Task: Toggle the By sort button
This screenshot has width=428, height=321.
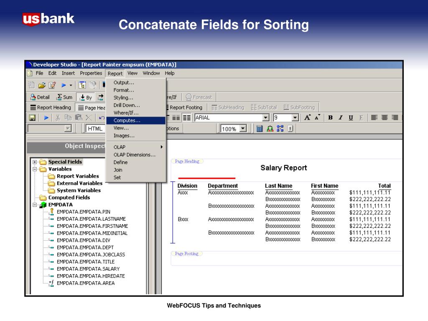Action: point(86,97)
